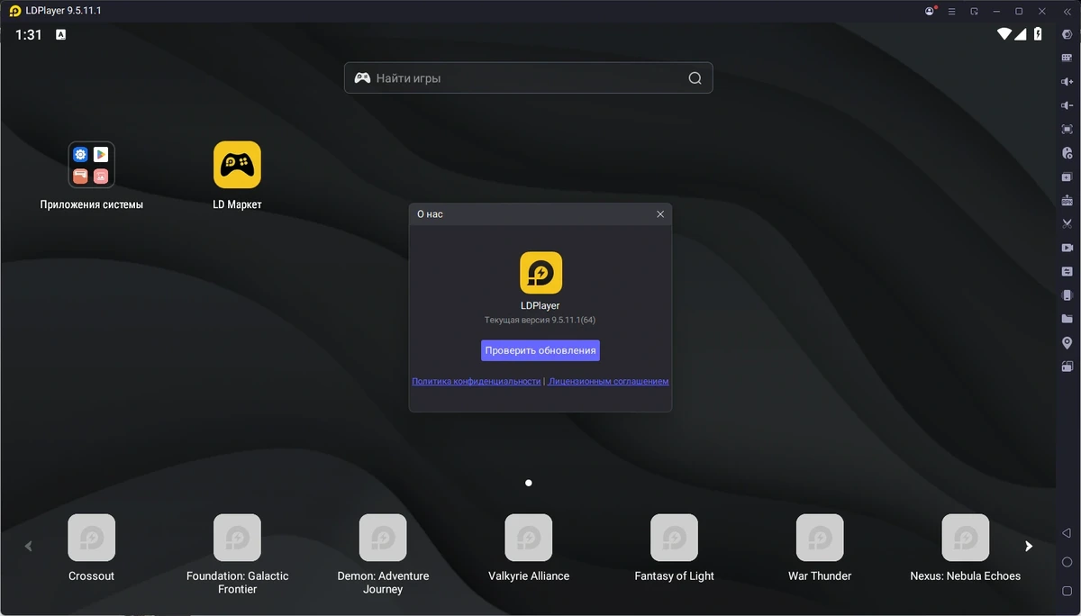Open keyboard mapping icon in sidebar
This screenshot has width=1081, height=616.
[1067, 58]
